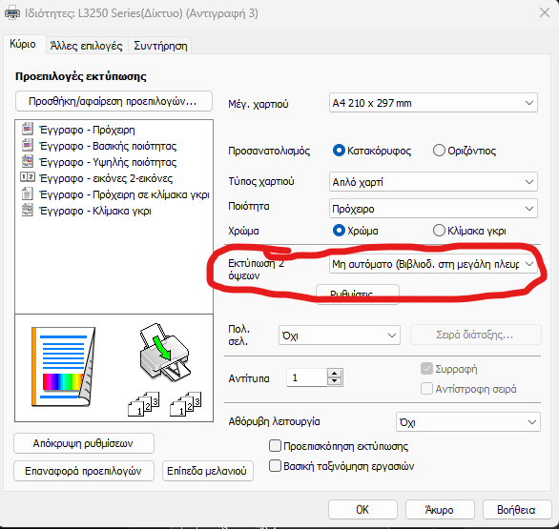
Task: Switch to the Άλλες επιλογές tab
Action: point(86,46)
